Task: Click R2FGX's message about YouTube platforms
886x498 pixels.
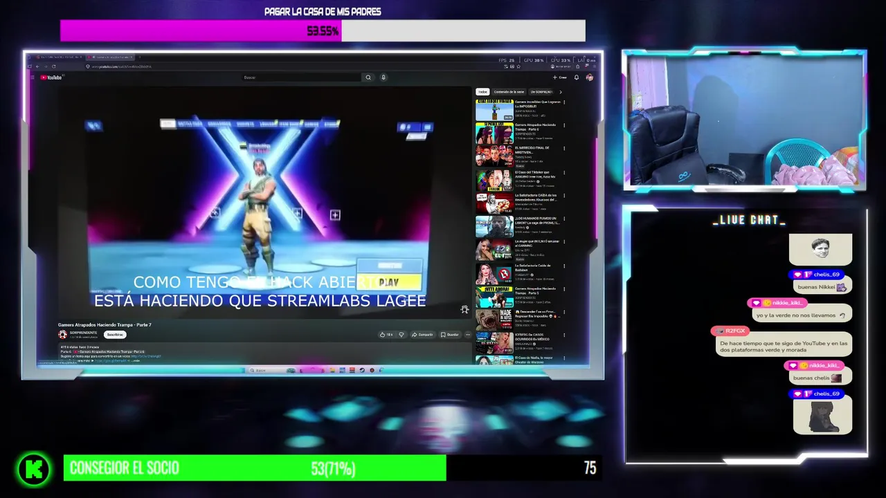Action: (x=784, y=347)
